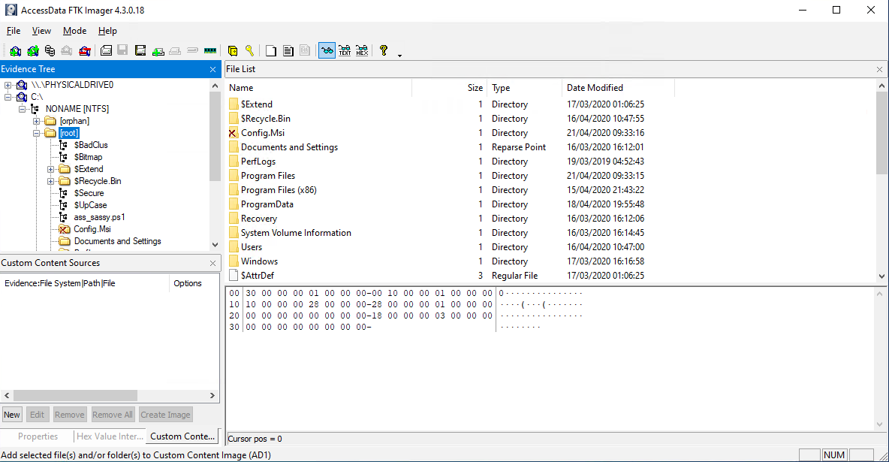Viewport: 889px width, 462px height.
Task: Click the Add All Attached Devices icon
Action: (32, 51)
